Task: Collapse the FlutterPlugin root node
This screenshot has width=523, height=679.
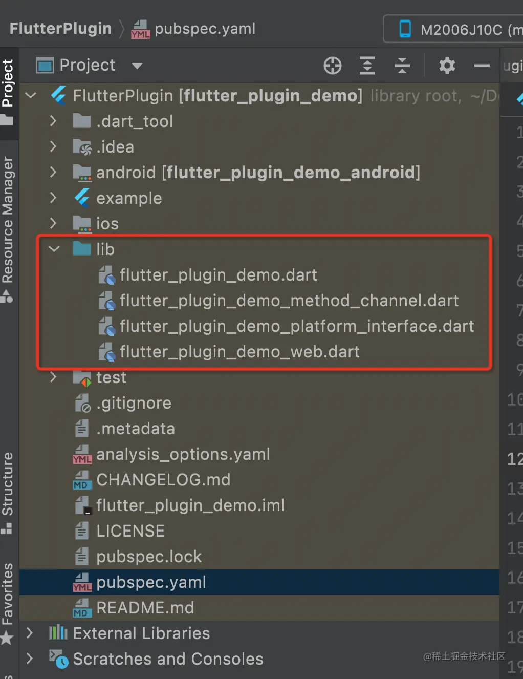Action: tap(31, 95)
